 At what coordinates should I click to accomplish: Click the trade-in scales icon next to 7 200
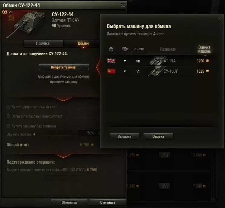[x=165, y=186]
